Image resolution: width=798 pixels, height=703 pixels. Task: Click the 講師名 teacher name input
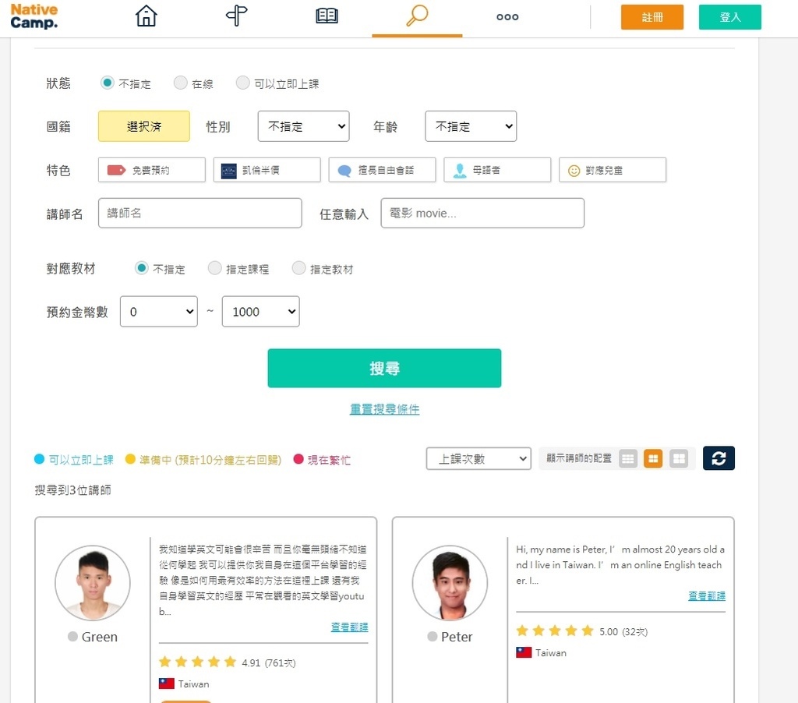tap(200, 213)
